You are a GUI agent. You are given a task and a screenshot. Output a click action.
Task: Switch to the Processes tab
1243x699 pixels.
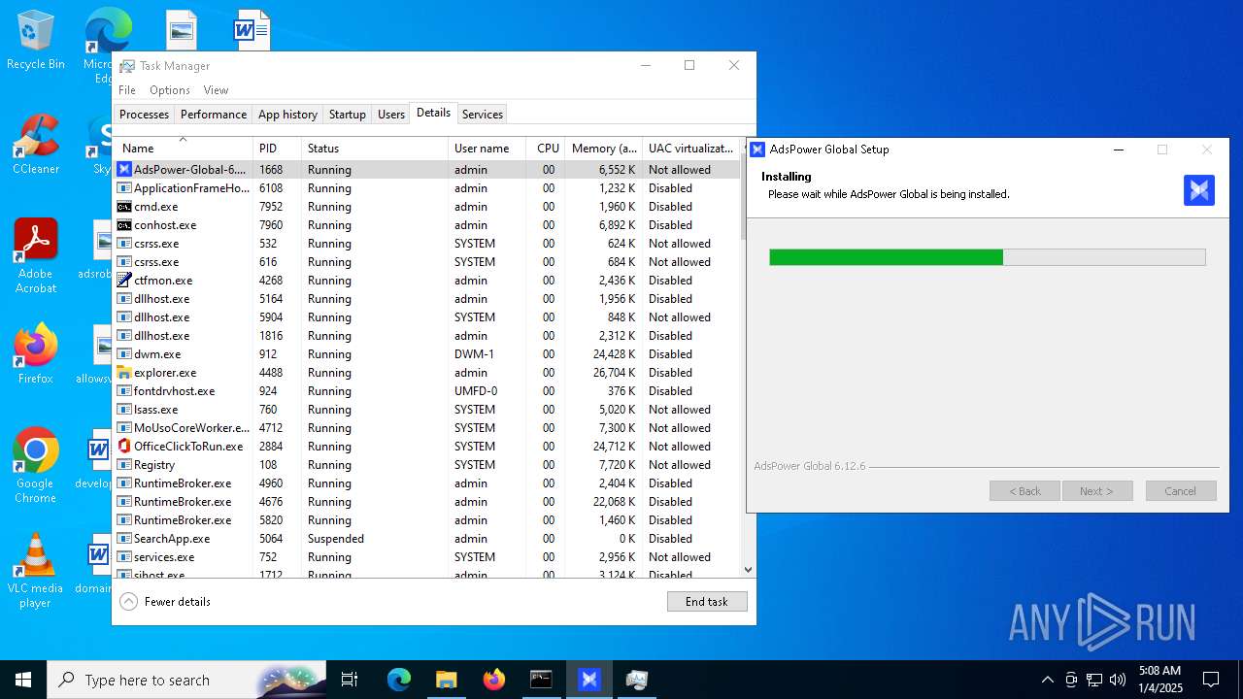coord(145,115)
